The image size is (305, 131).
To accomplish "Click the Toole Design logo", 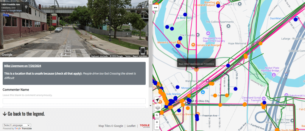I will coord(145,126).
